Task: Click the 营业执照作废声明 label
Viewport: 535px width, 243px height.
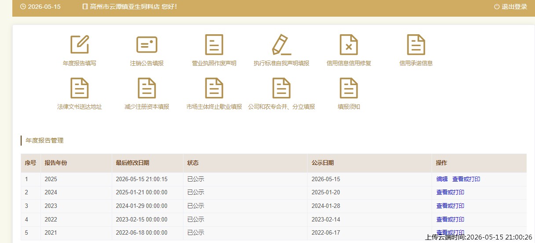Action: point(214,63)
